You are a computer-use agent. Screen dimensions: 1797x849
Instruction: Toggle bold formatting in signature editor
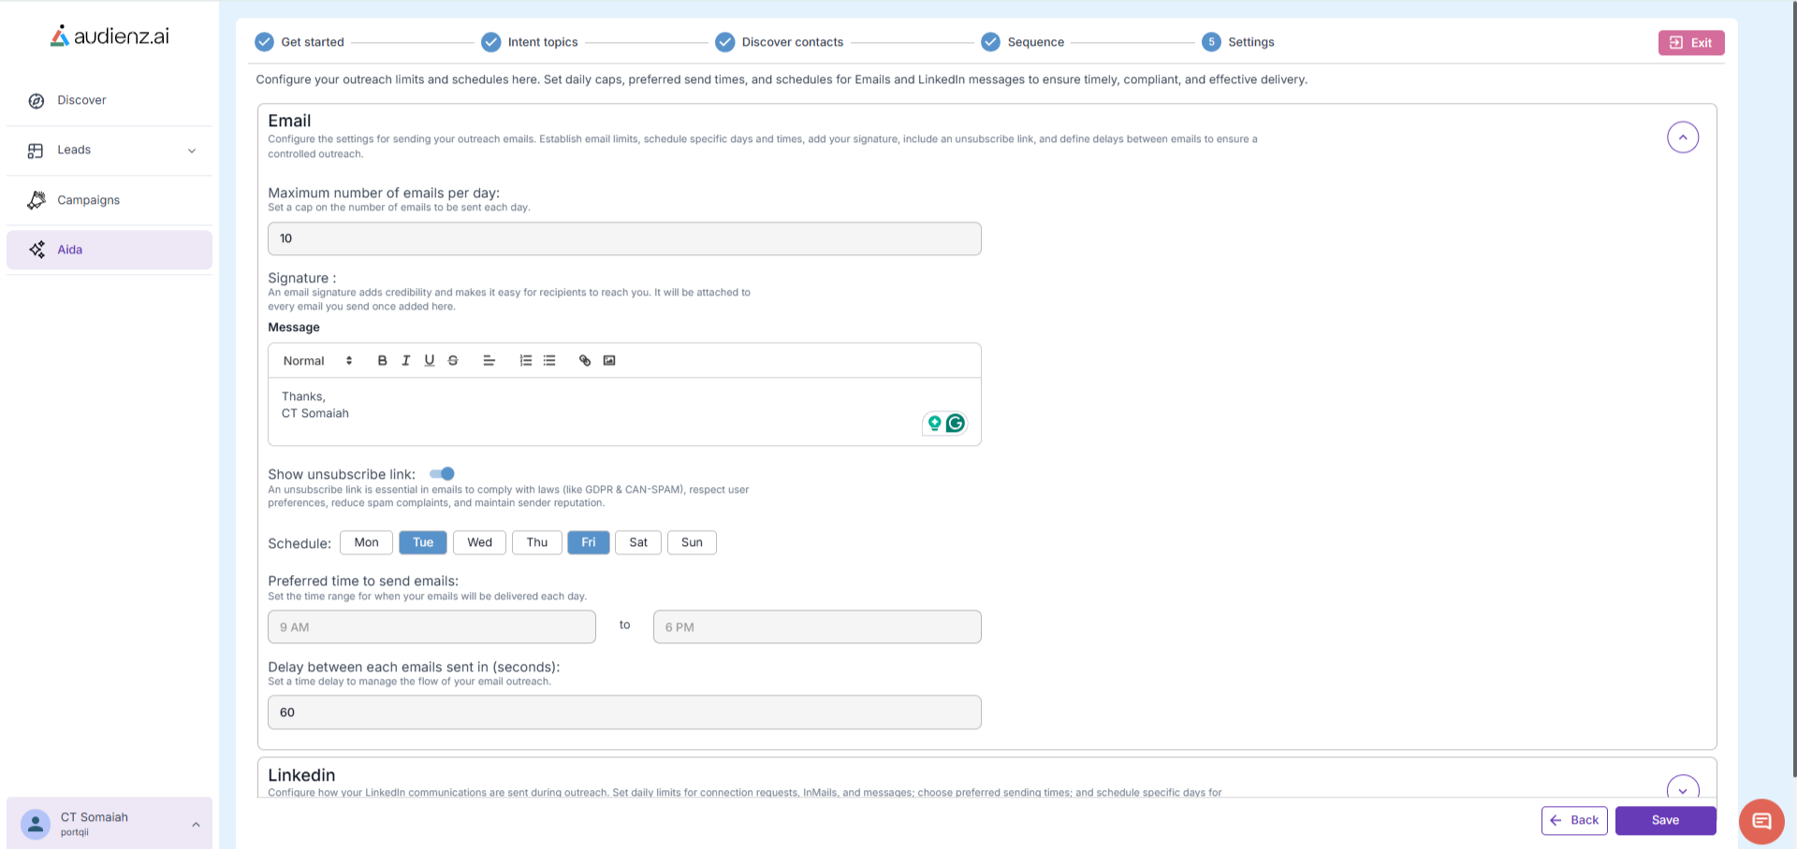(x=382, y=361)
